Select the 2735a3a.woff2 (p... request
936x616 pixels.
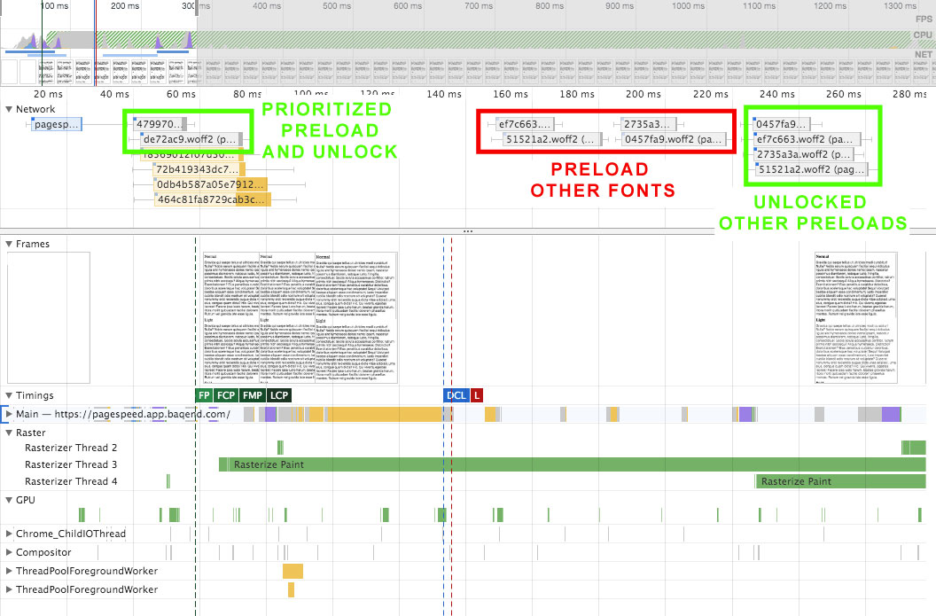[x=804, y=154]
